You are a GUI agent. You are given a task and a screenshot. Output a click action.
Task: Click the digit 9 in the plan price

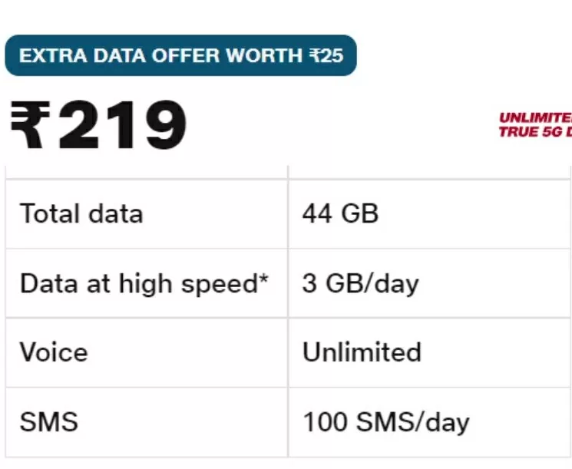click(x=167, y=124)
